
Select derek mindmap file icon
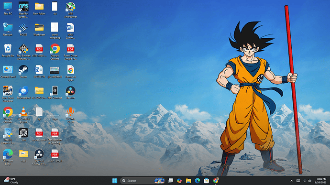pos(55,31)
